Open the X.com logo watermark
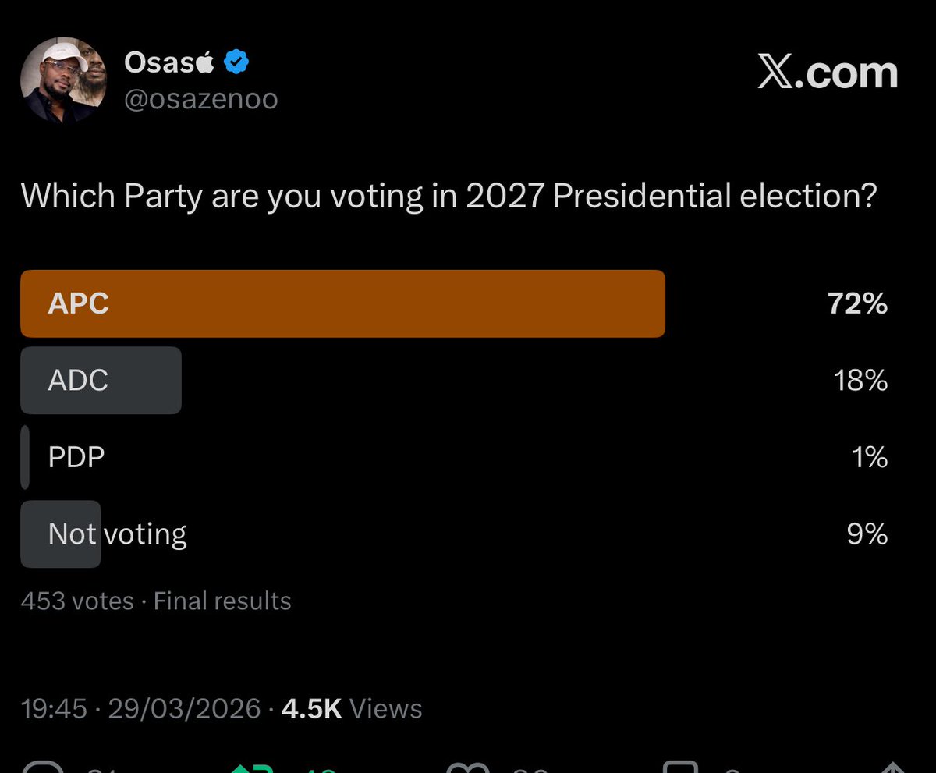936x773 pixels. [x=828, y=73]
